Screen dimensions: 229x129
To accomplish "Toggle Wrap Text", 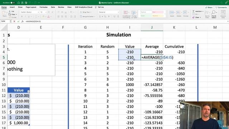I will pos(86,12).
